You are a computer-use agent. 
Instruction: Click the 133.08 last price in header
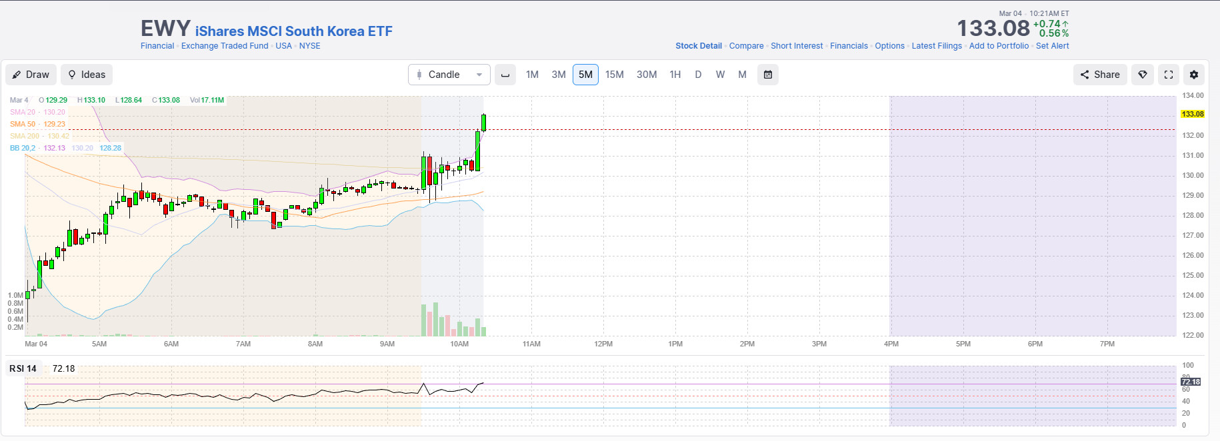pos(993,28)
